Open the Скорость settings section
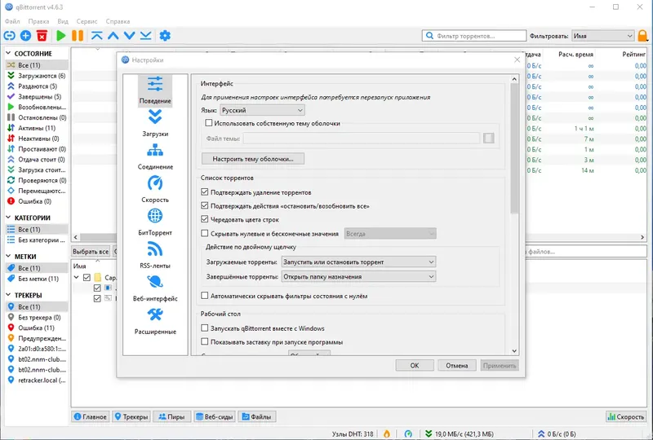 click(155, 189)
